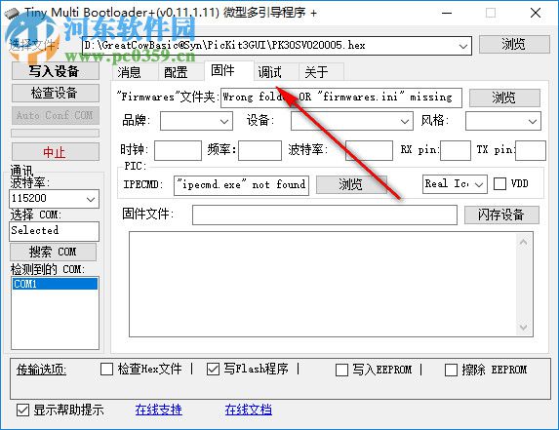Toggle the VDD checkbox
This screenshot has height=430, width=559.
[x=499, y=184]
